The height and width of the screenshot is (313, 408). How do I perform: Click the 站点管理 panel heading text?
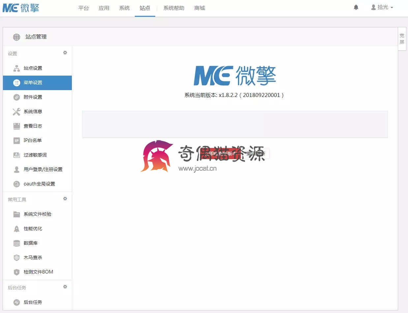coord(36,37)
